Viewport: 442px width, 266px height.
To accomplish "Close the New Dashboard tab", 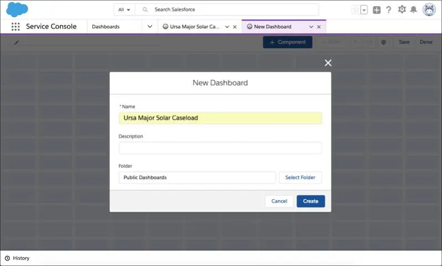I will [x=319, y=27].
